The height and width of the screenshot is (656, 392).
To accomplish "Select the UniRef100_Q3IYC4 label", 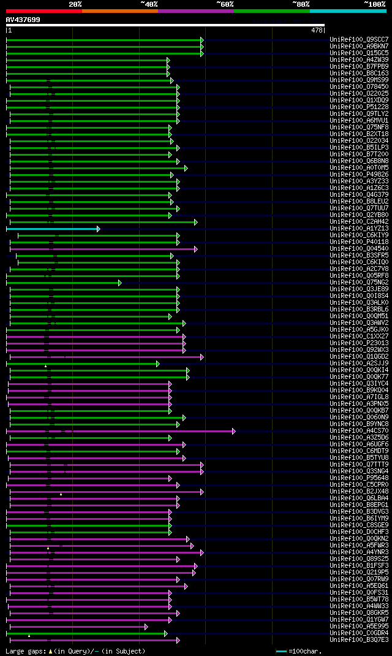I will (359, 384).
